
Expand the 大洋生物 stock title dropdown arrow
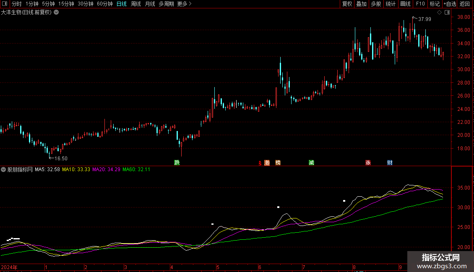point(56,13)
